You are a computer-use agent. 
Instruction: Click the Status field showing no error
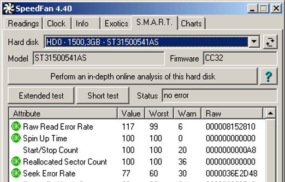pos(220,96)
